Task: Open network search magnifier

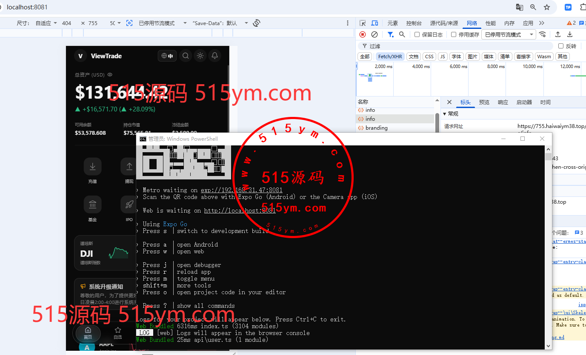Action: coord(402,34)
